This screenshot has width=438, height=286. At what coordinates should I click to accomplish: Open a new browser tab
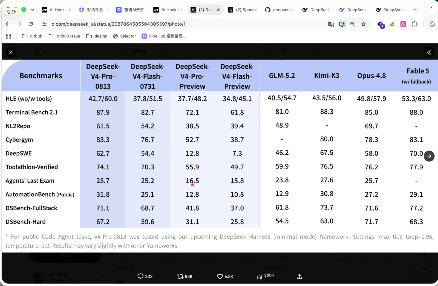[x=415, y=10]
